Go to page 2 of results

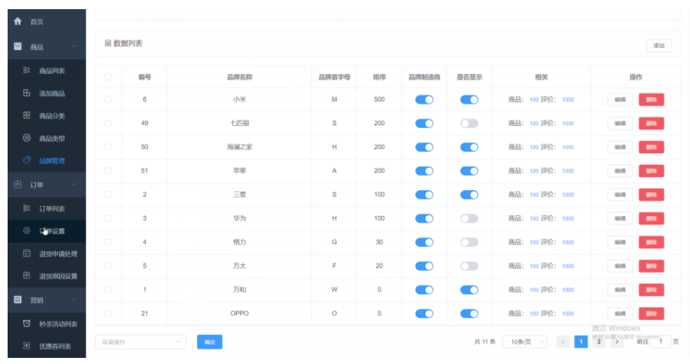pos(599,342)
